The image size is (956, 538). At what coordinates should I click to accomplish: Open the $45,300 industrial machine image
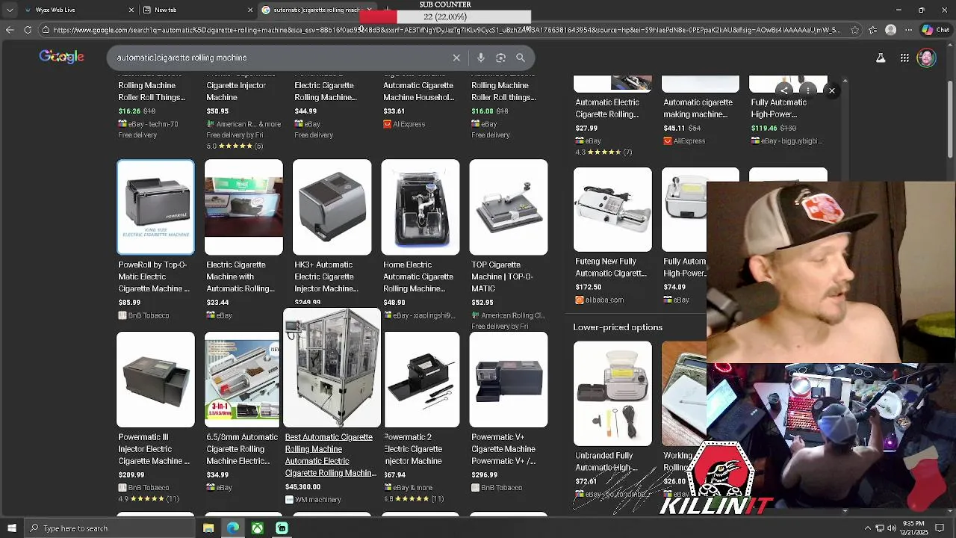pos(332,368)
